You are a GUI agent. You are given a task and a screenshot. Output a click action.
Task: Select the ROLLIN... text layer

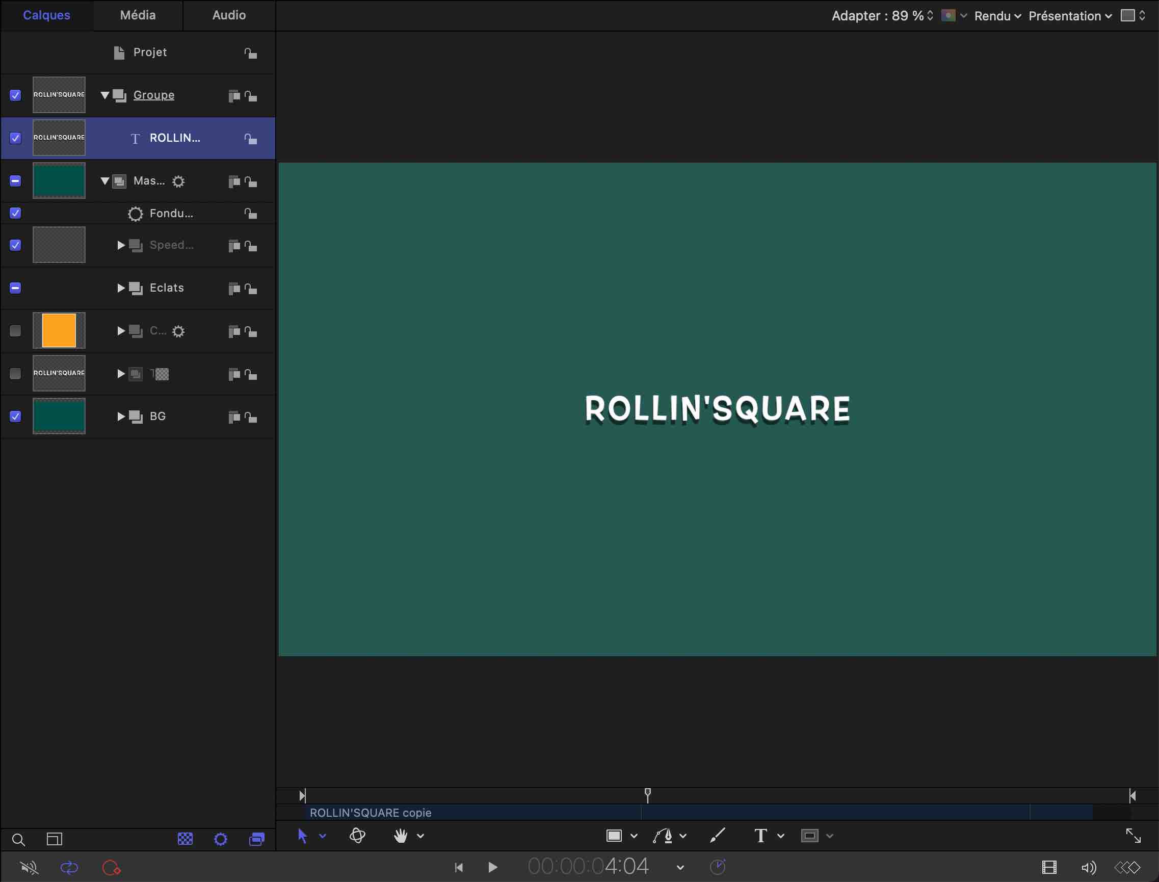click(138, 138)
